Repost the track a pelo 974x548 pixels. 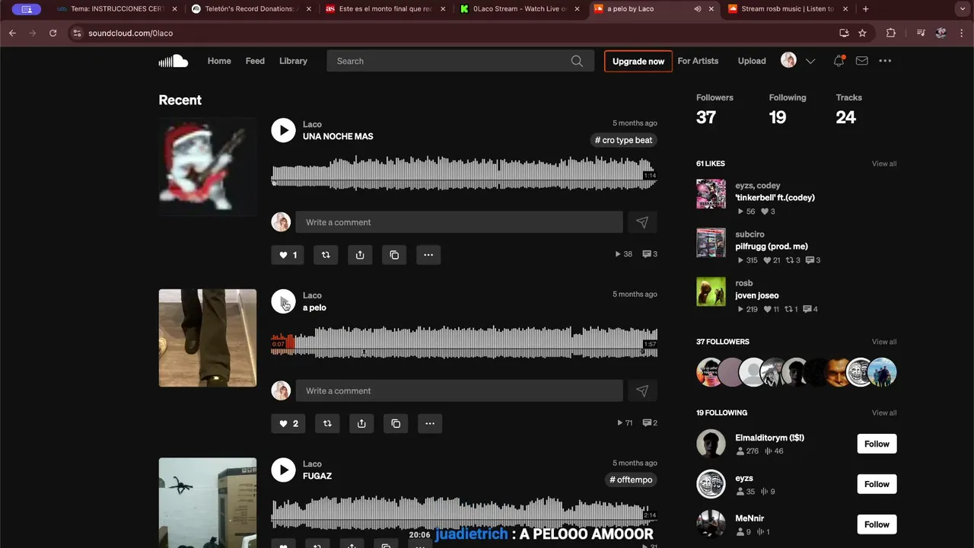(x=327, y=423)
